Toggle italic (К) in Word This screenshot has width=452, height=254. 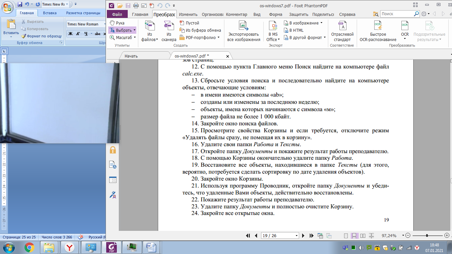click(x=78, y=34)
